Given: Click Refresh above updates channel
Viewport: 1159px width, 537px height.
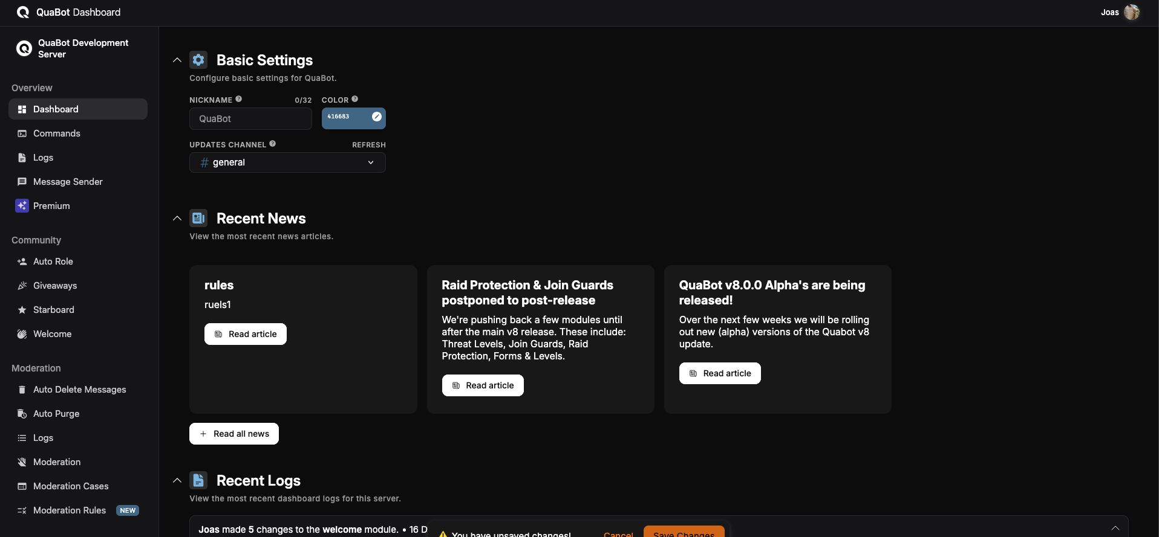Looking at the screenshot, I should [369, 145].
